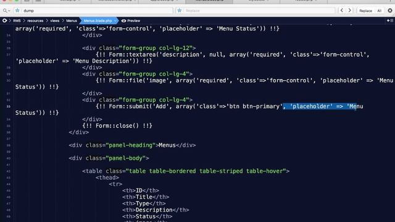Go to the previous search match
This screenshot has height=222, width=395.
(x=341, y=10)
